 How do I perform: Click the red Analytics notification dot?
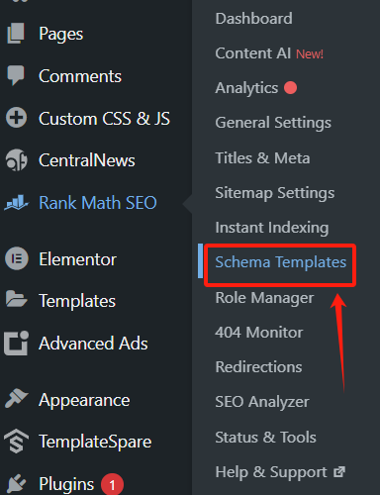point(290,88)
